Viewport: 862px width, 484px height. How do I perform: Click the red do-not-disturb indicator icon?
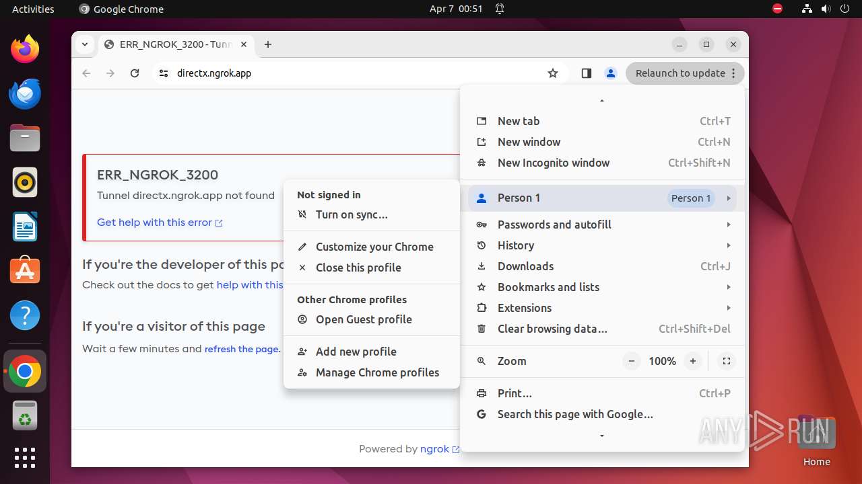pyautogui.click(x=777, y=9)
